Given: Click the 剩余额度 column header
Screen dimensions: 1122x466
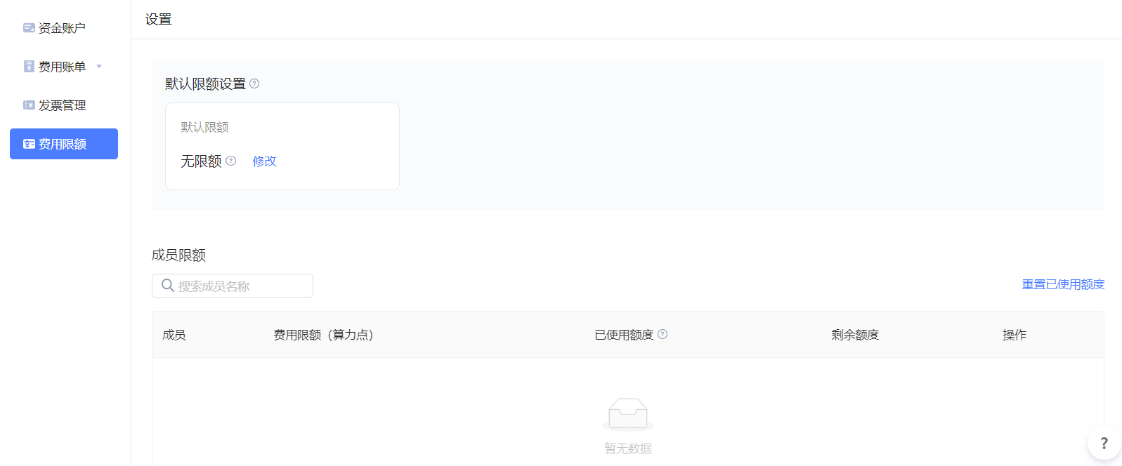Looking at the screenshot, I should coord(855,335).
